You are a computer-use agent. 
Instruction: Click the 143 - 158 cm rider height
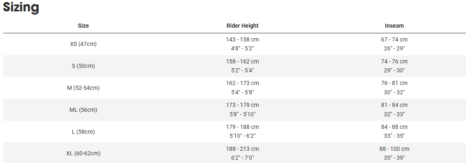[242, 40]
